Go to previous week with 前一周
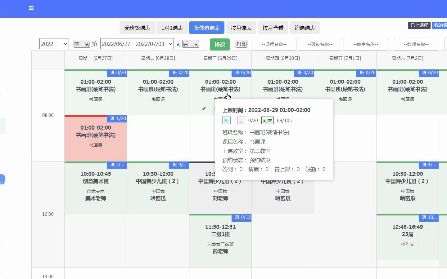This screenshot has width=447, height=279. pos(82,44)
